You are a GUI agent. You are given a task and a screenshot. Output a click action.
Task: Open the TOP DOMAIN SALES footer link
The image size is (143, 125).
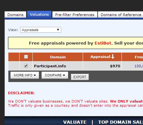pos(121,122)
